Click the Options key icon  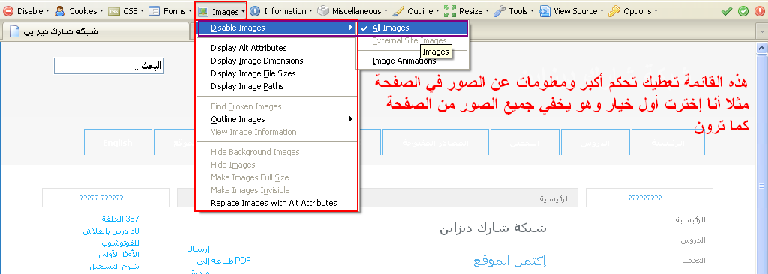click(x=614, y=11)
